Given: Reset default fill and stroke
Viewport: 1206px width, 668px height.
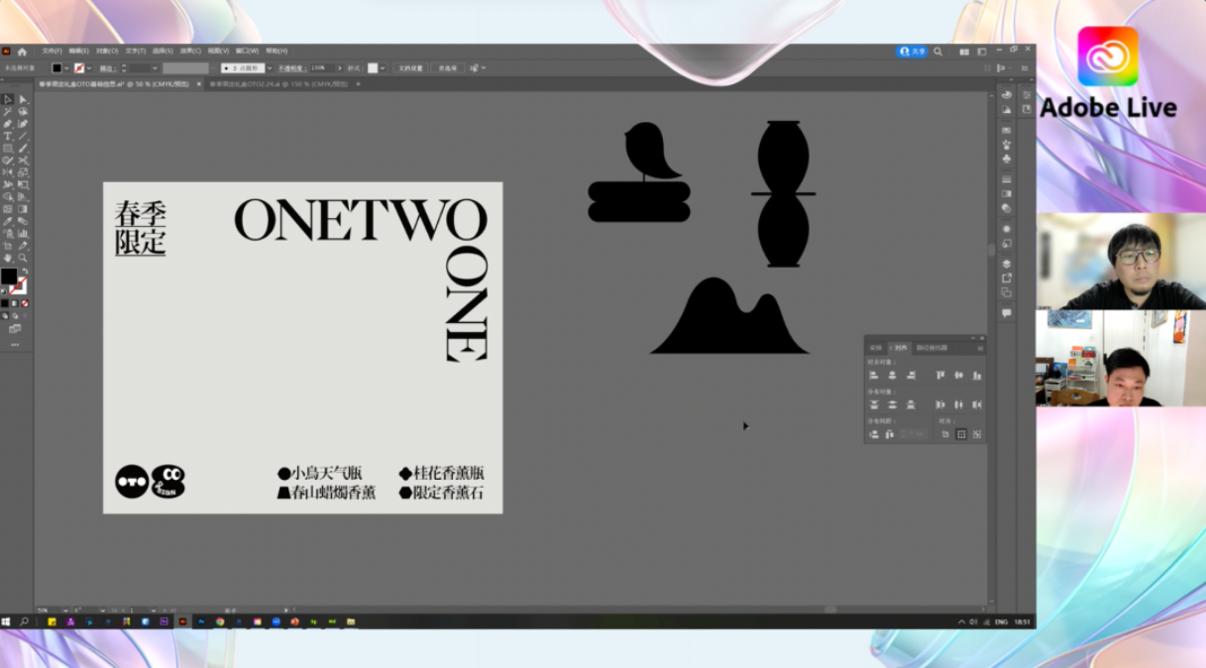Looking at the screenshot, I should [x=3, y=291].
